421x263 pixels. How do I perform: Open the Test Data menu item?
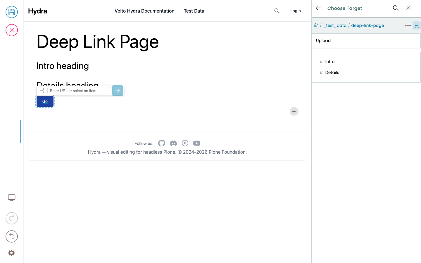[194, 11]
